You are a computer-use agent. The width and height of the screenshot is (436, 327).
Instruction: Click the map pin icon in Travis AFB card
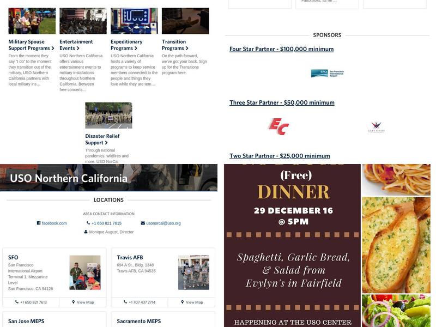click(x=183, y=302)
